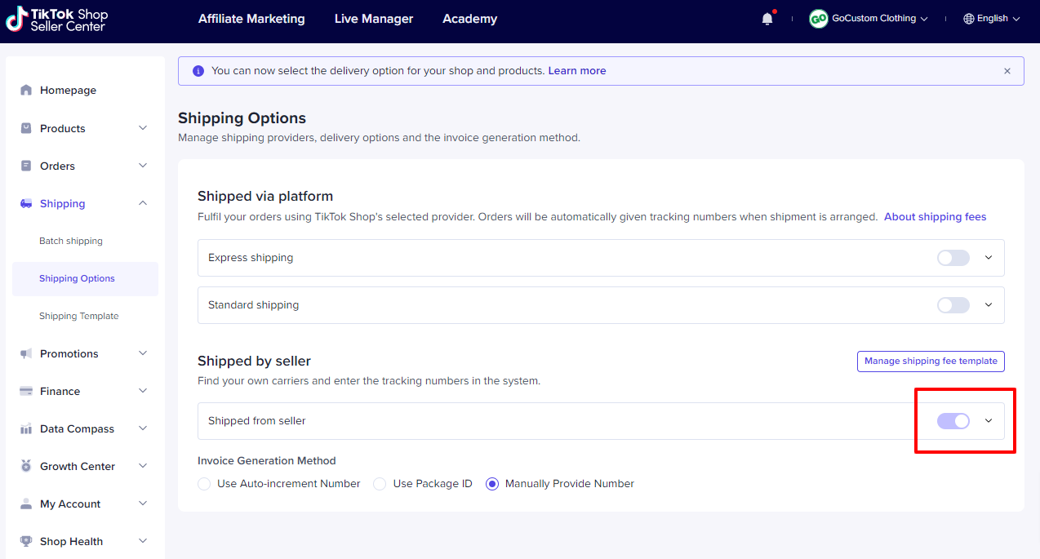Expand the Products menu chevron

point(143,128)
